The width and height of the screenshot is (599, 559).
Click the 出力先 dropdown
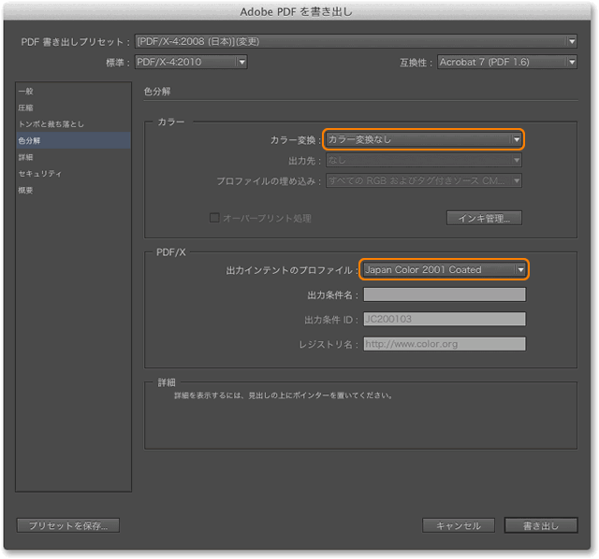tap(423, 161)
